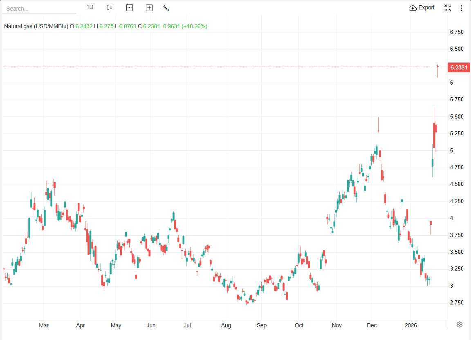Open the 1D interval dropdown
471x340 pixels.
click(90, 7)
